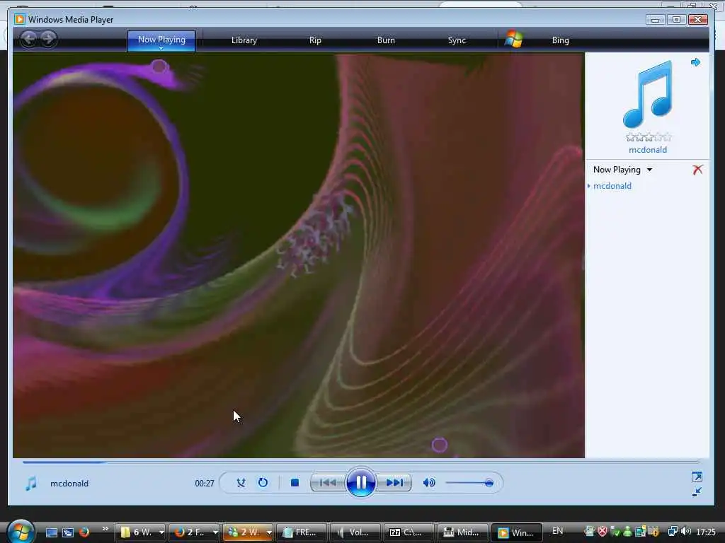This screenshot has width=725, height=543.
Task: Open the Now Playing tab
Action: click(161, 40)
